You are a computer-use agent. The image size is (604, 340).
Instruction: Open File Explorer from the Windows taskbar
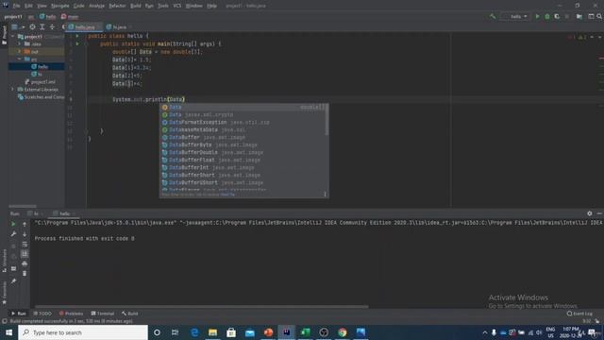pos(212,332)
